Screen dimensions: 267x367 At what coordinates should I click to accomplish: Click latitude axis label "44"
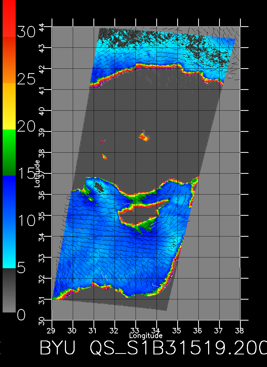pyautogui.click(x=42, y=27)
